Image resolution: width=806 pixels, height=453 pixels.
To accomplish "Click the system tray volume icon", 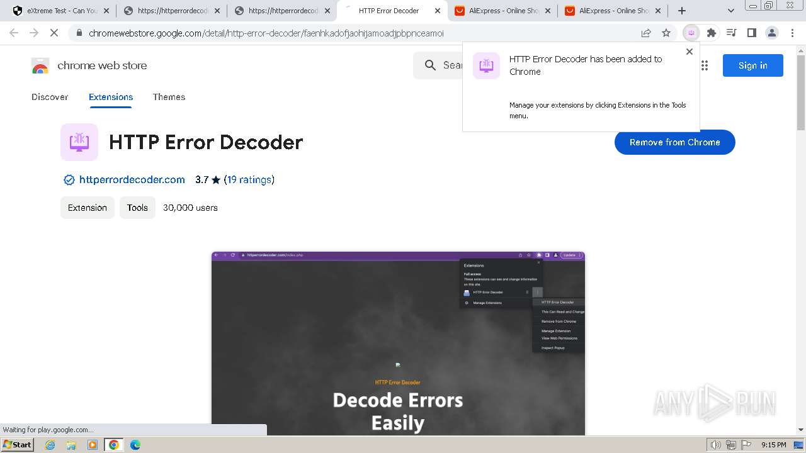I will [x=716, y=445].
